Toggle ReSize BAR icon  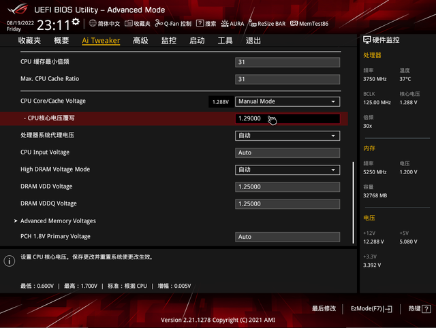[x=253, y=23]
